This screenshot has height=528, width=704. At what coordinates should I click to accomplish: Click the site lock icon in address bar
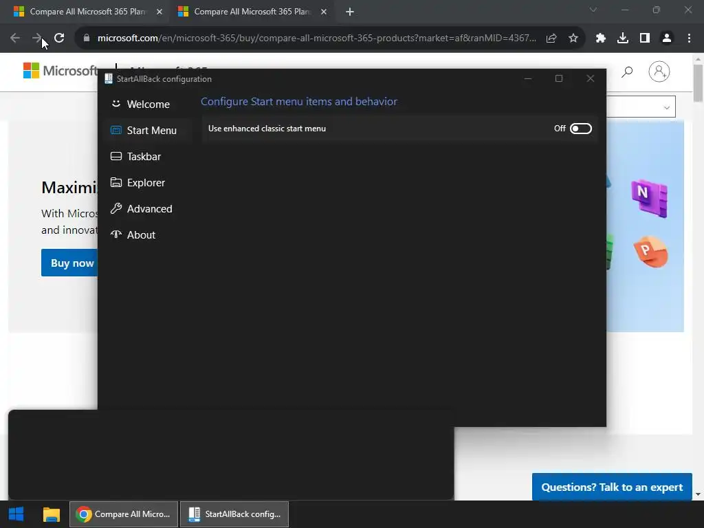pyautogui.click(x=87, y=38)
